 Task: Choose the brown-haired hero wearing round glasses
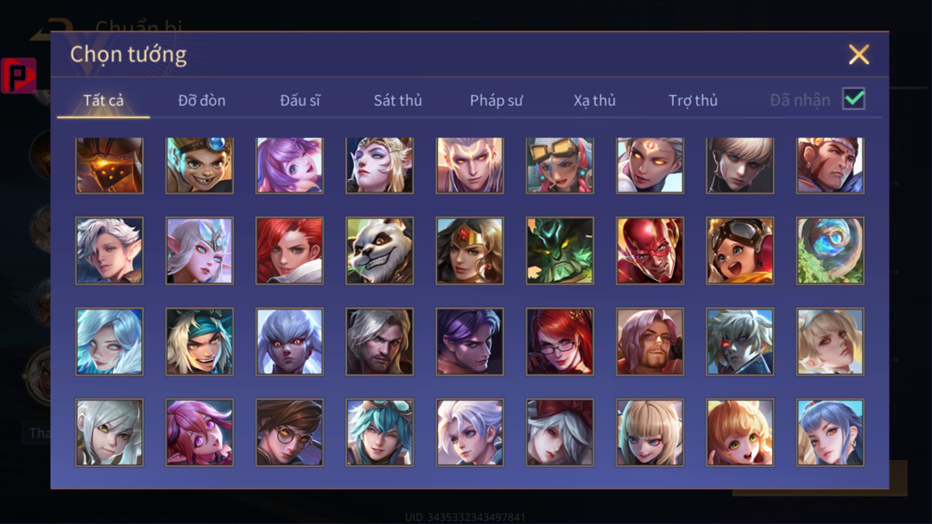click(289, 432)
